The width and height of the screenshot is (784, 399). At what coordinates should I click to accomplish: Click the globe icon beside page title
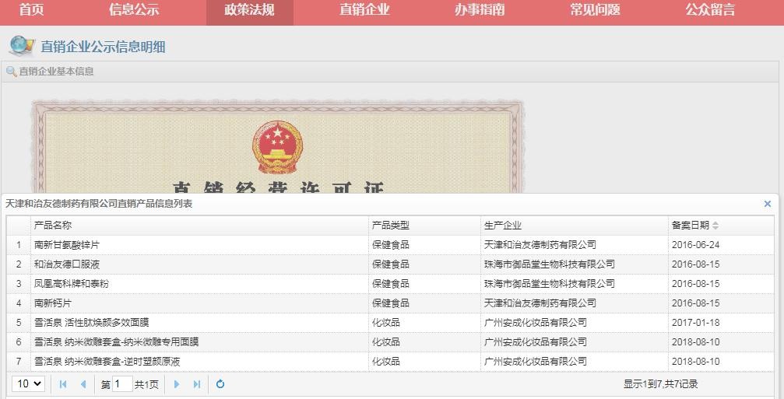click(x=21, y=46)
